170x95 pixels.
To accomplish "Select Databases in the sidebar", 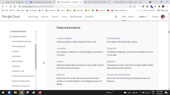I will (x=16, y=66).
